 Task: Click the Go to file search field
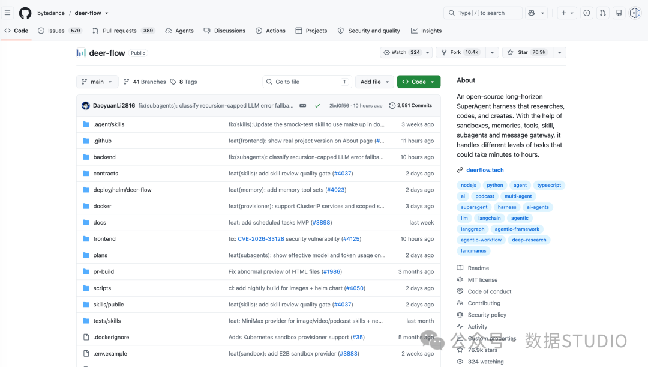(307, 82)
